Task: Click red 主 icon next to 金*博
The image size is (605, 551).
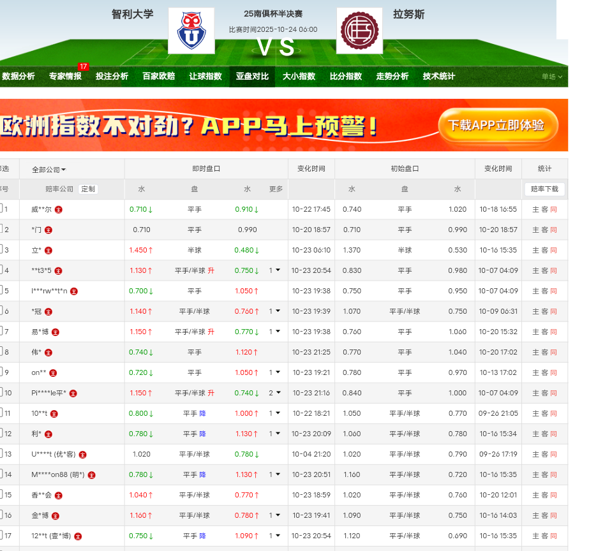Action: tap(56, 516)
